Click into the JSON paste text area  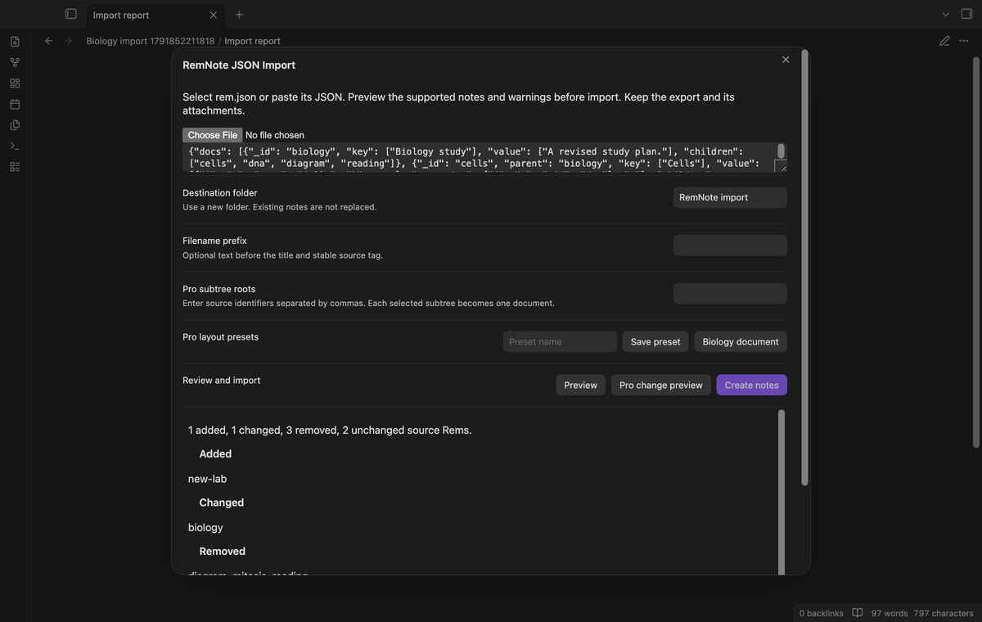click(484, 157)
